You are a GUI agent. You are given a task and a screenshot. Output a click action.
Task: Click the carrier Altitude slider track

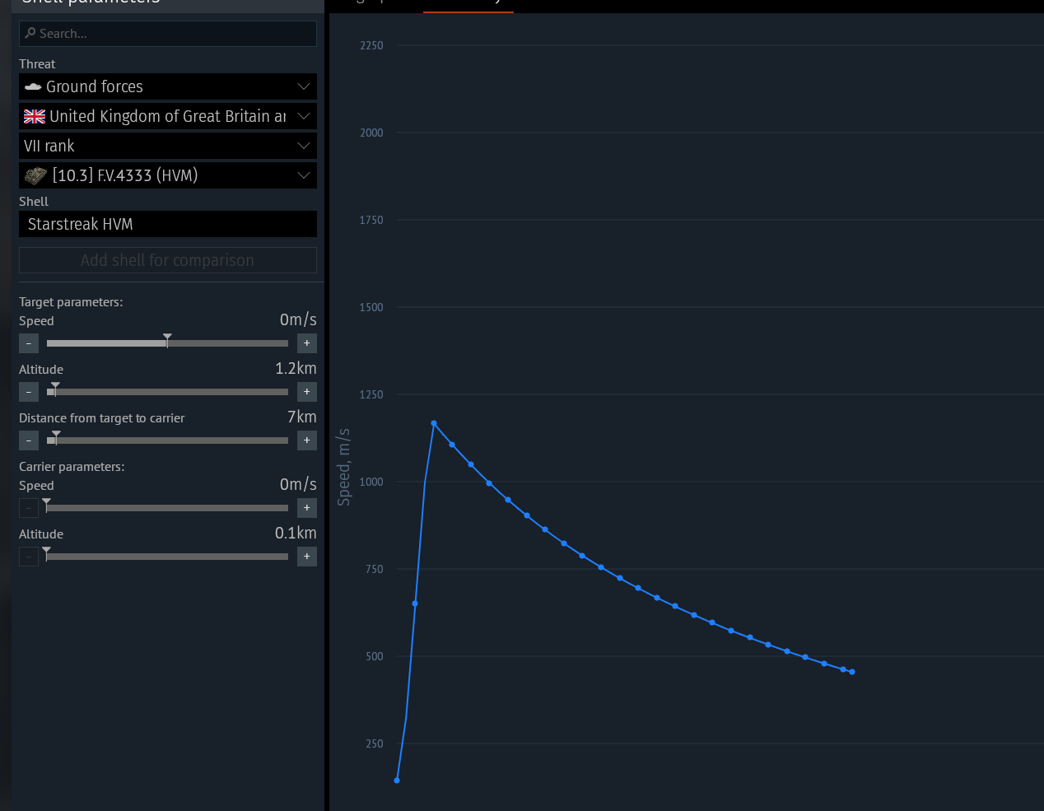click(168, 557)
